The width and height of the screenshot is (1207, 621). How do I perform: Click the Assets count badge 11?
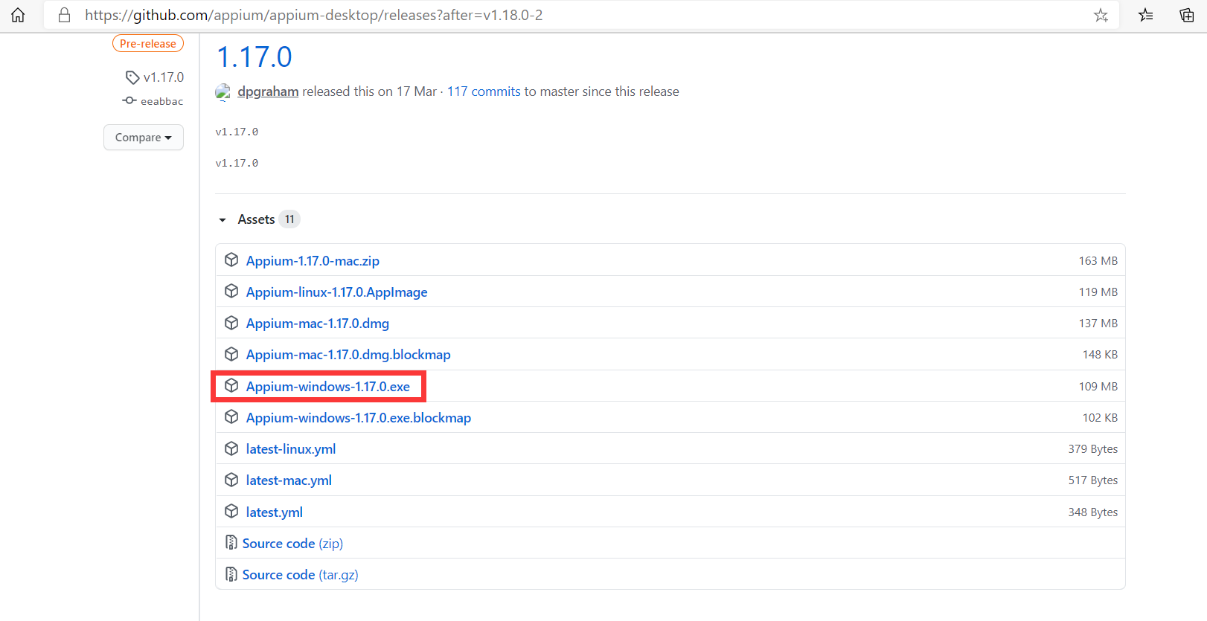(x=289, y=219)
